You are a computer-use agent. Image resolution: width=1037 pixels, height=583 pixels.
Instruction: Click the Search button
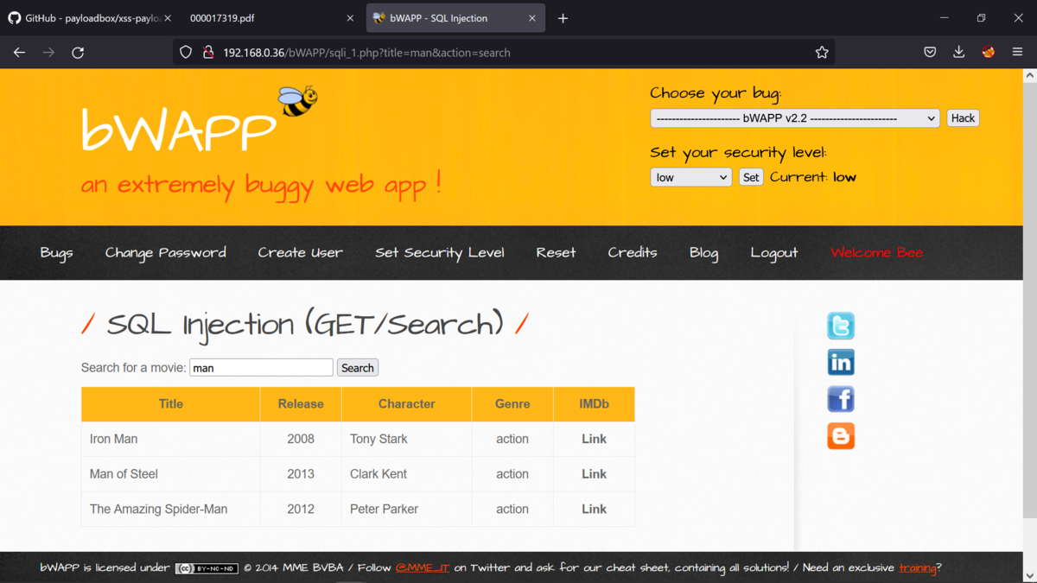tap(358, 368)
